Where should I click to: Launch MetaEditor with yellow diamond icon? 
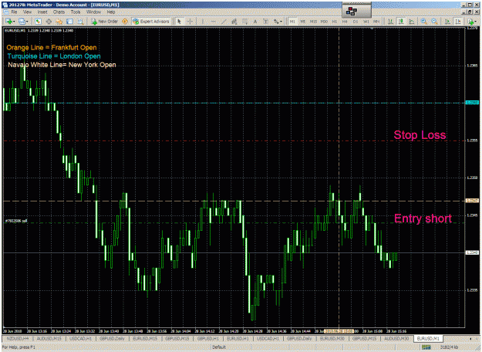pos(125,22)
